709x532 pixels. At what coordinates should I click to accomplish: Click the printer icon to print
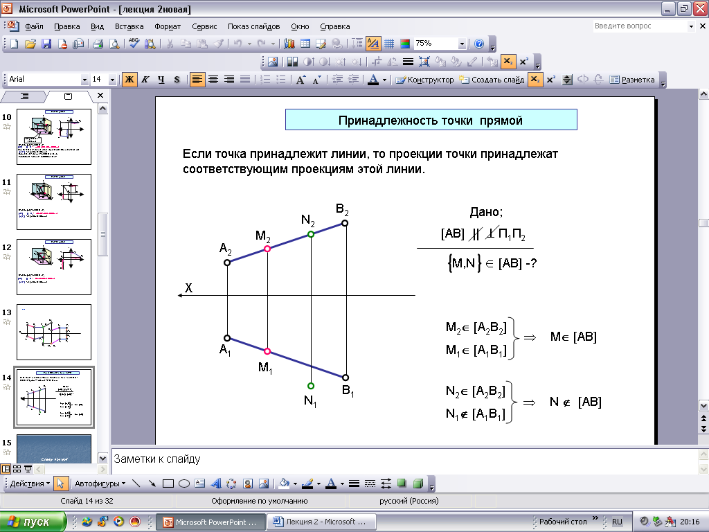pos(98,44)
